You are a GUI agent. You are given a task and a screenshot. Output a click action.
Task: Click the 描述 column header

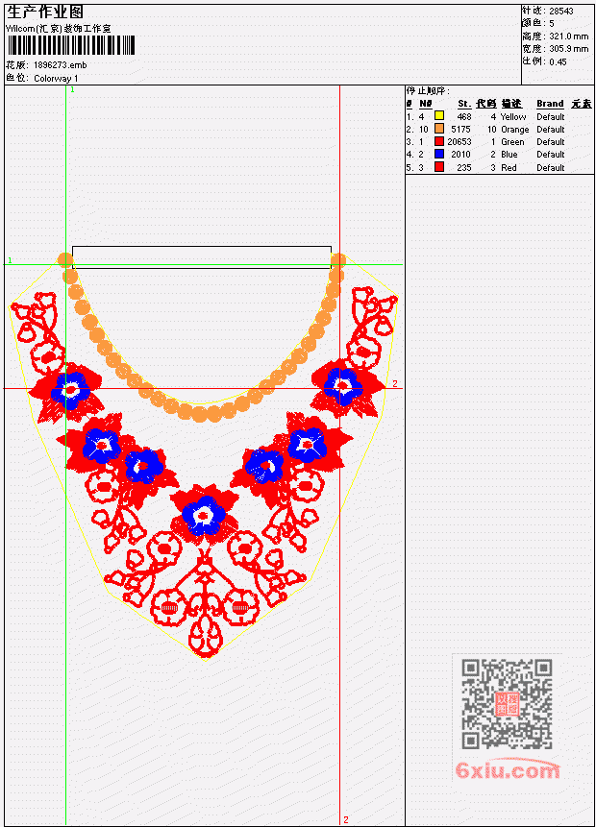[511, 104]
